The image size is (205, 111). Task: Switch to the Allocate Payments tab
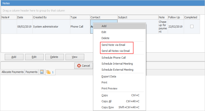(13, 72)
